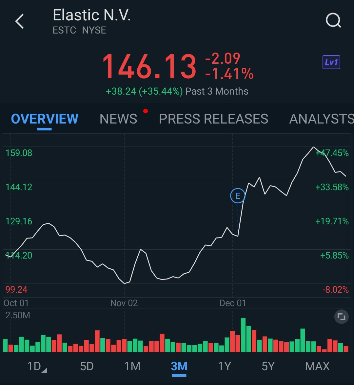Tap the Lv1 quote level badge
The image size is (354, 385).
click(331, 62)
